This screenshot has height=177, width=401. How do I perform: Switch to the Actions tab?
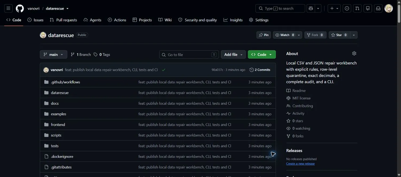tap(117, 20)
